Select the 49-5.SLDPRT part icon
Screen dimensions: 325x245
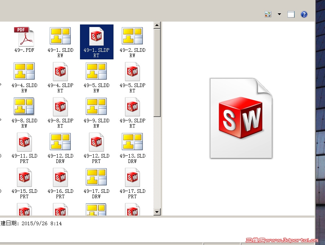tap(133, 72)
